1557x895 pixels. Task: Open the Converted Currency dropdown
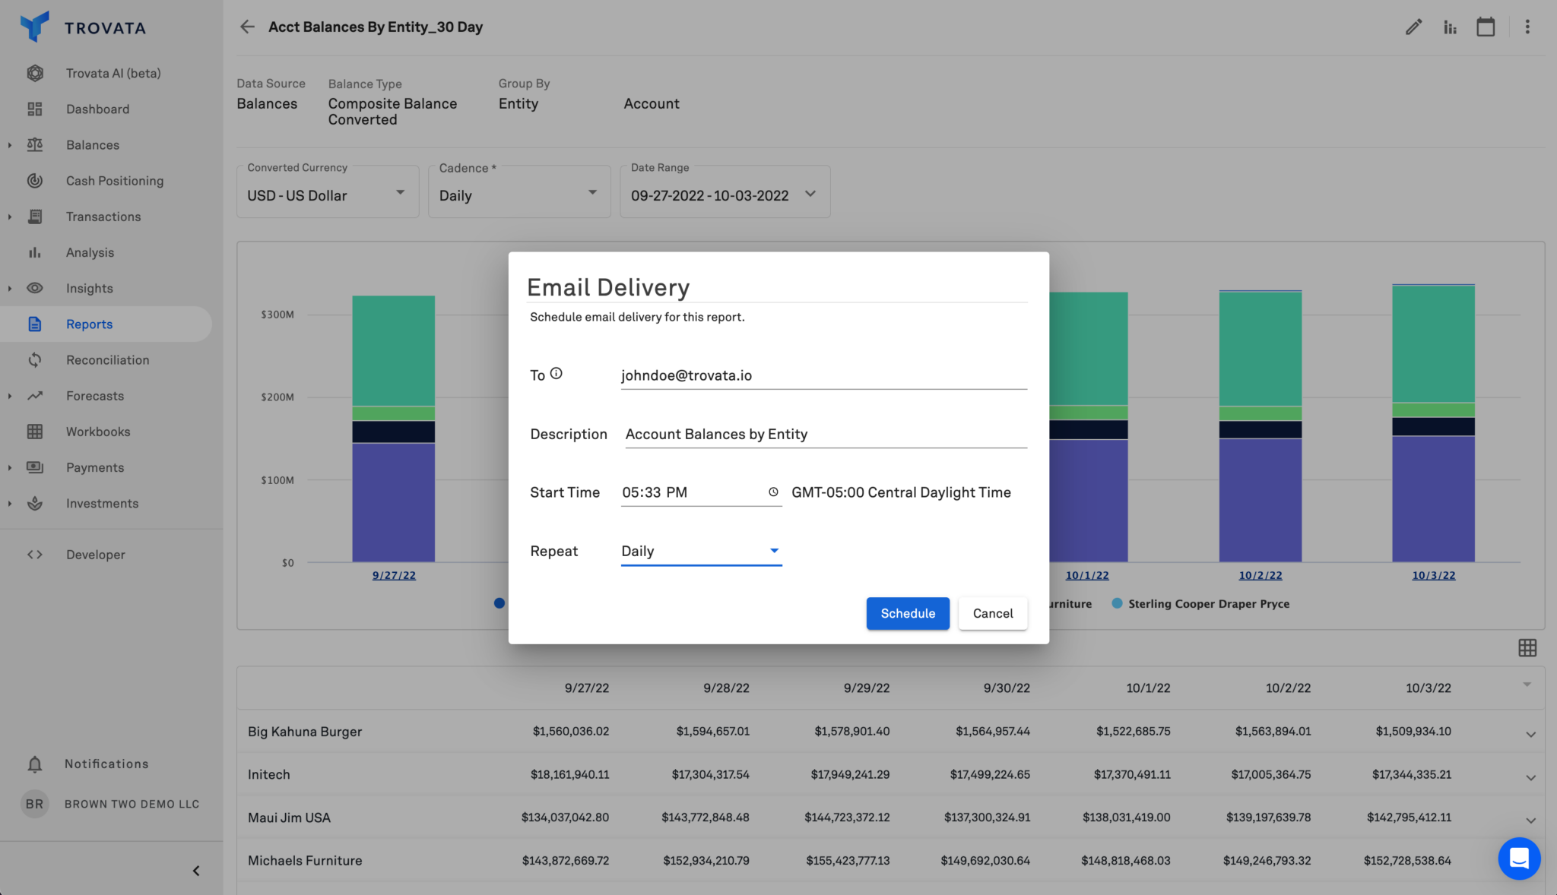328,195
